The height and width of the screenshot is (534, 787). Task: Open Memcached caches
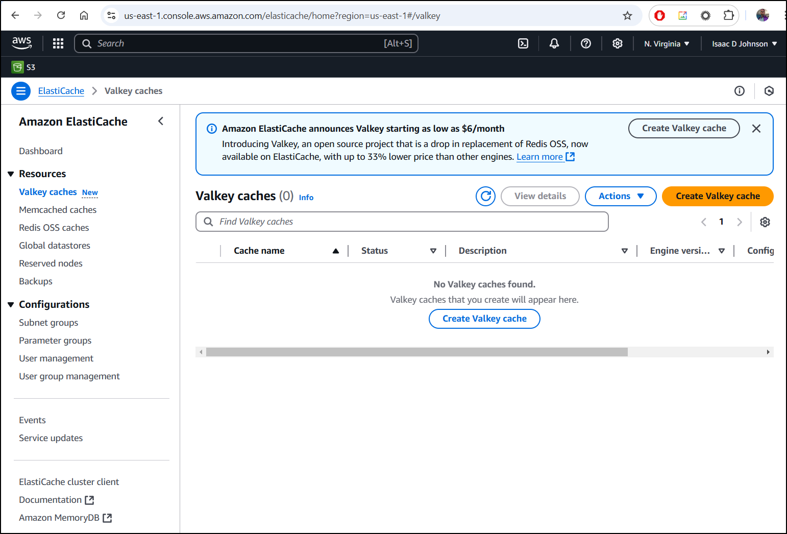click(58, 210)
